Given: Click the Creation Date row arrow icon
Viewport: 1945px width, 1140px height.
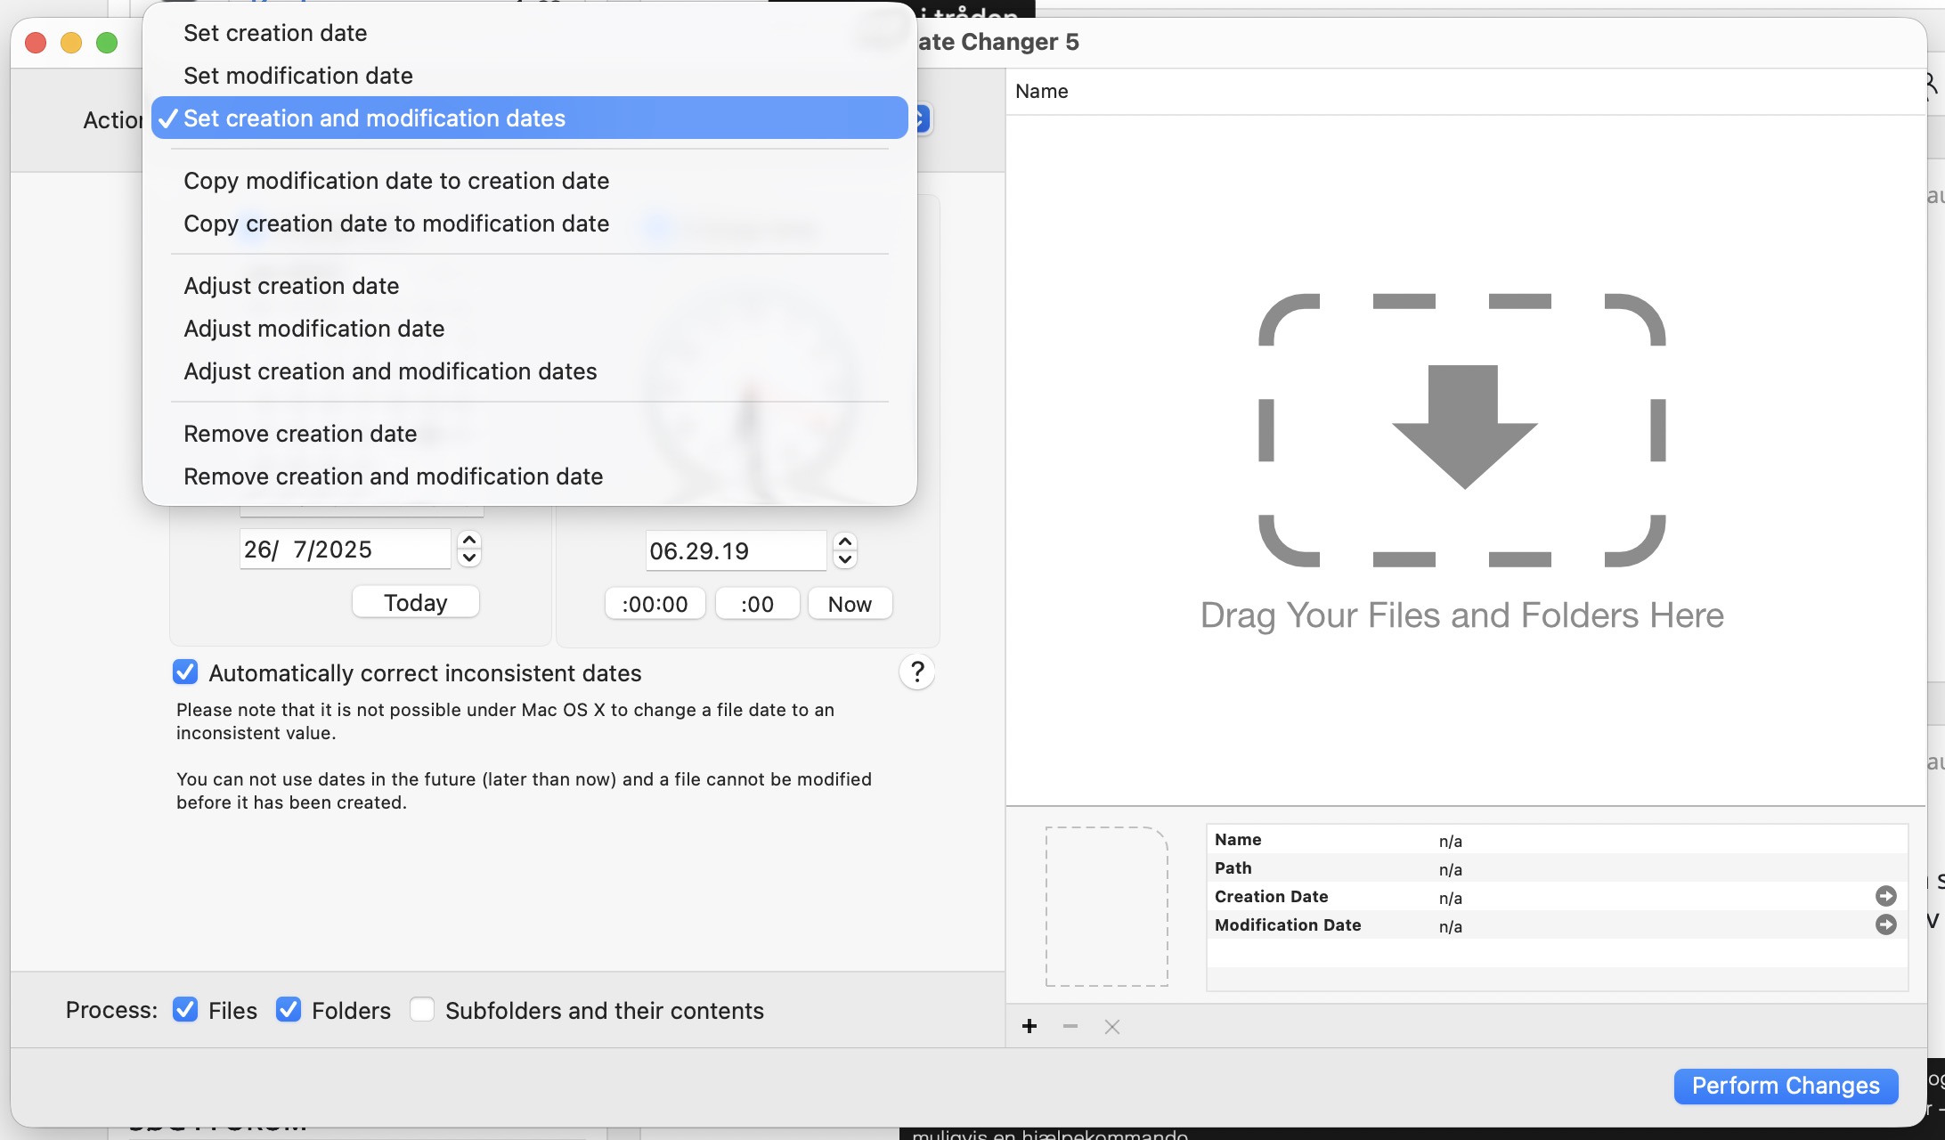Looking at the screenshot, I should (1885, 896).
